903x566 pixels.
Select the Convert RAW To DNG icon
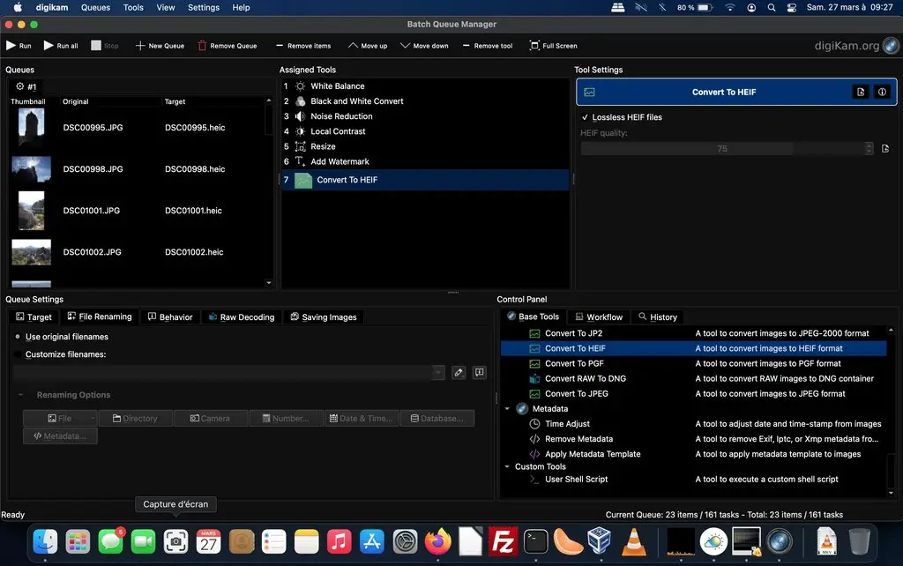(534, 378)
